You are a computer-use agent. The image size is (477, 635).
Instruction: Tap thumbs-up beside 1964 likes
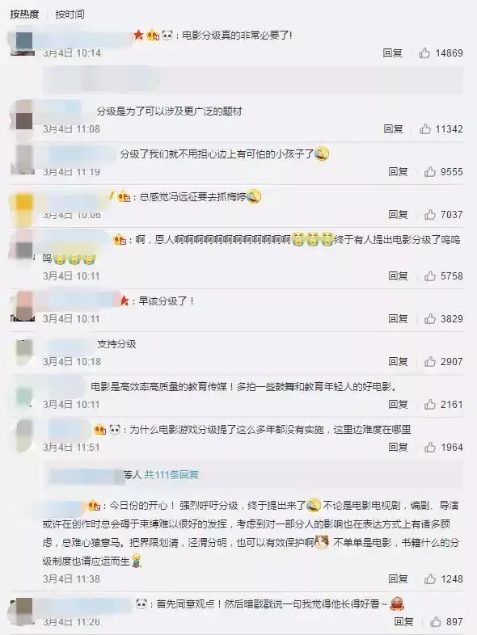coord(429,447)
